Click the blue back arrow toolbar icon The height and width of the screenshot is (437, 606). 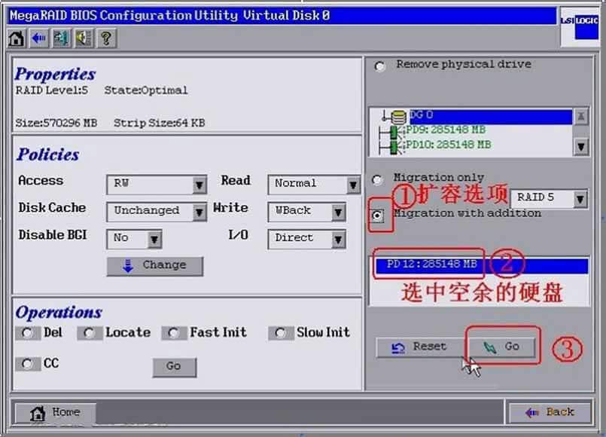click(38, 38)
